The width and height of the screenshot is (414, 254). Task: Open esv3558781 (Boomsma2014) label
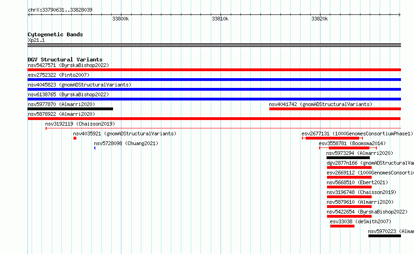point(352,143)
